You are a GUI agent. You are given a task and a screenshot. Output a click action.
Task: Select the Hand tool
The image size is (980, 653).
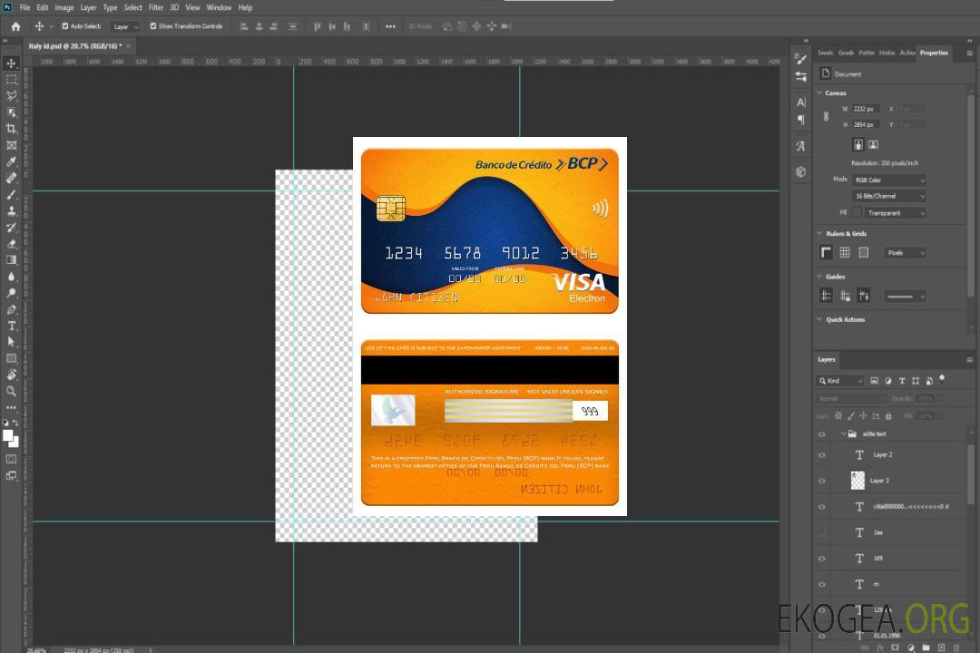11,375
